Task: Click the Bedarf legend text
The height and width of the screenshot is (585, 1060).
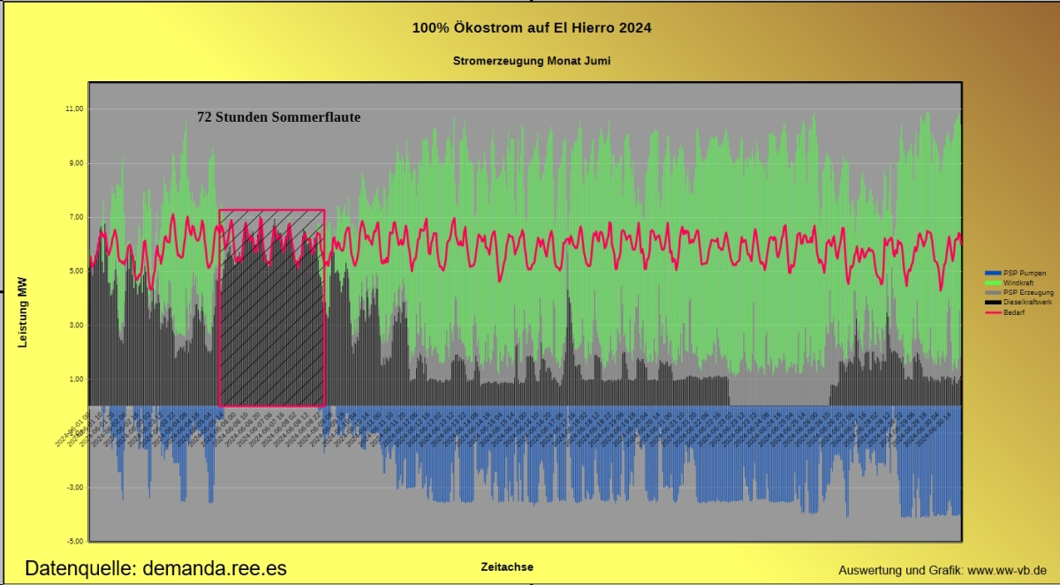Action: tap(1014, 311)
